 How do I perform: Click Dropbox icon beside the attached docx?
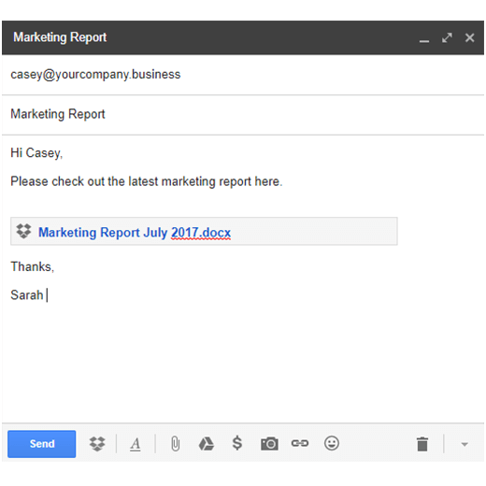tap(23, 231)
